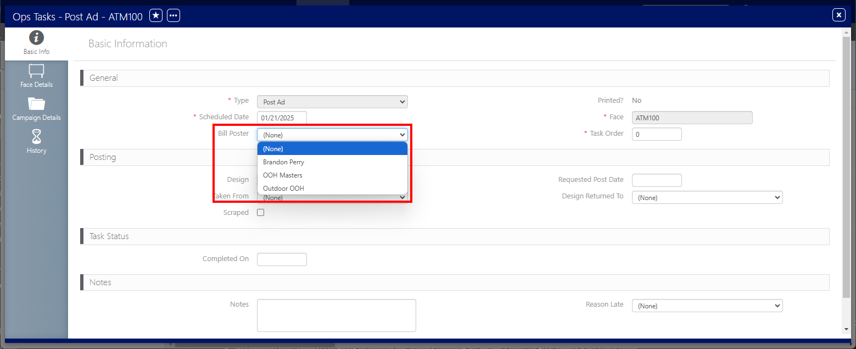
Task: View the History section
Action: [x=36, y=142]
